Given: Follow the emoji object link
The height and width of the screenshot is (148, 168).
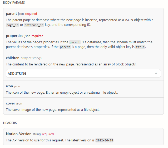Looking at the screenshot, I should point(69,93).
